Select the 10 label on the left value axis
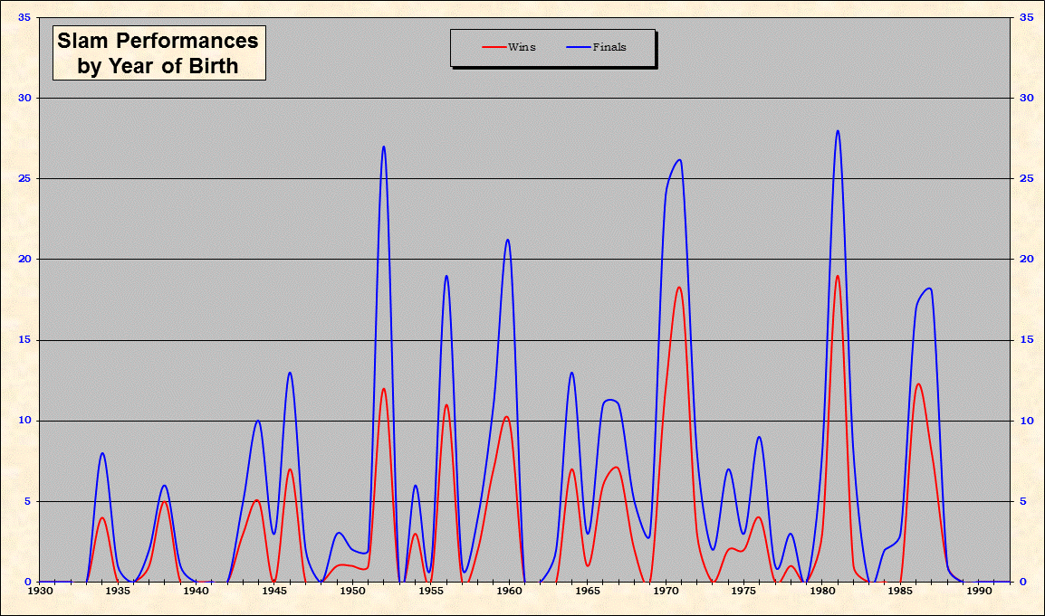Viewport: 1045px width, 616px height. click(23, 421)
